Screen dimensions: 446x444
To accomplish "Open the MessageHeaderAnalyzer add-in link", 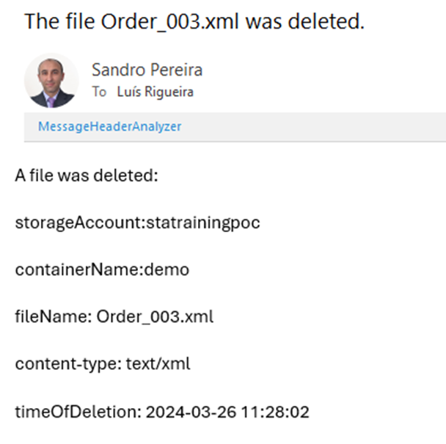I will click(x=110, y=126).
